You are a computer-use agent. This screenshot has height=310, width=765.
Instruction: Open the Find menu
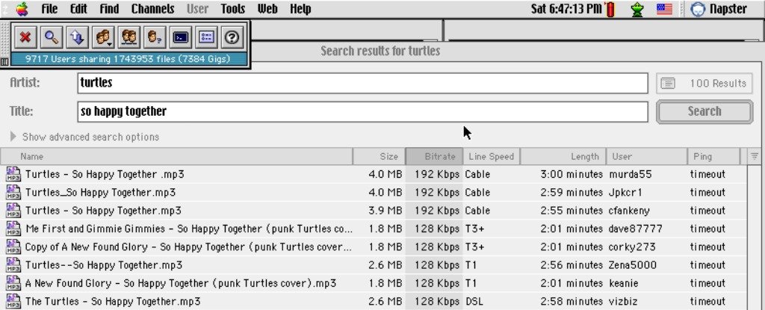pos(109,9)
